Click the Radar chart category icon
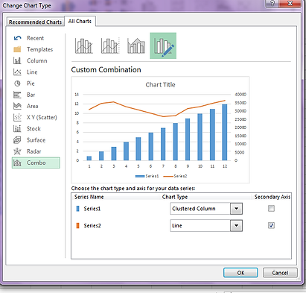306x293 pixels. pyautogui.click(x=17, y=151)
